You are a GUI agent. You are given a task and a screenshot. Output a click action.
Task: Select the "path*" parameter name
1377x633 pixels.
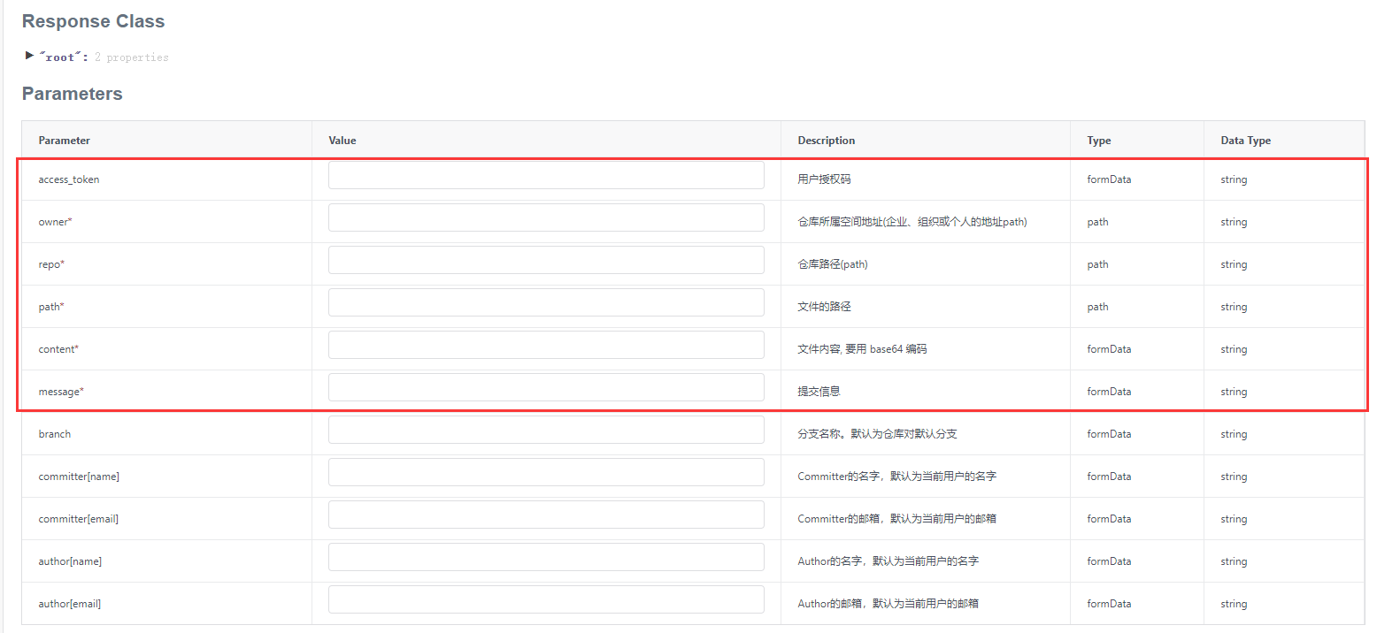[51, 307]
